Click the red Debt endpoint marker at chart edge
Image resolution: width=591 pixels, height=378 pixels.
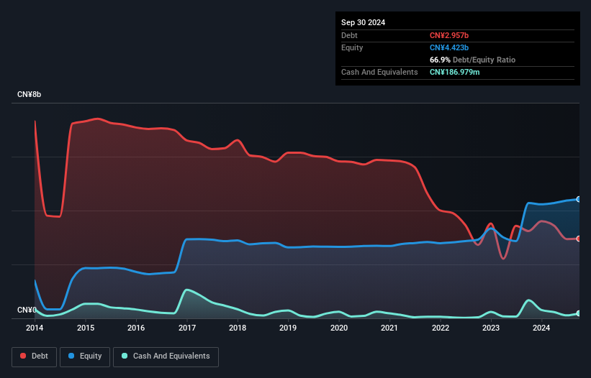pyautogui.click(x=579, y=239)
